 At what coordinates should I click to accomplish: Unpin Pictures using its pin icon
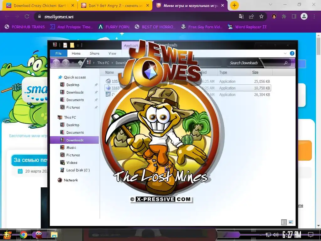click(96, 107)
